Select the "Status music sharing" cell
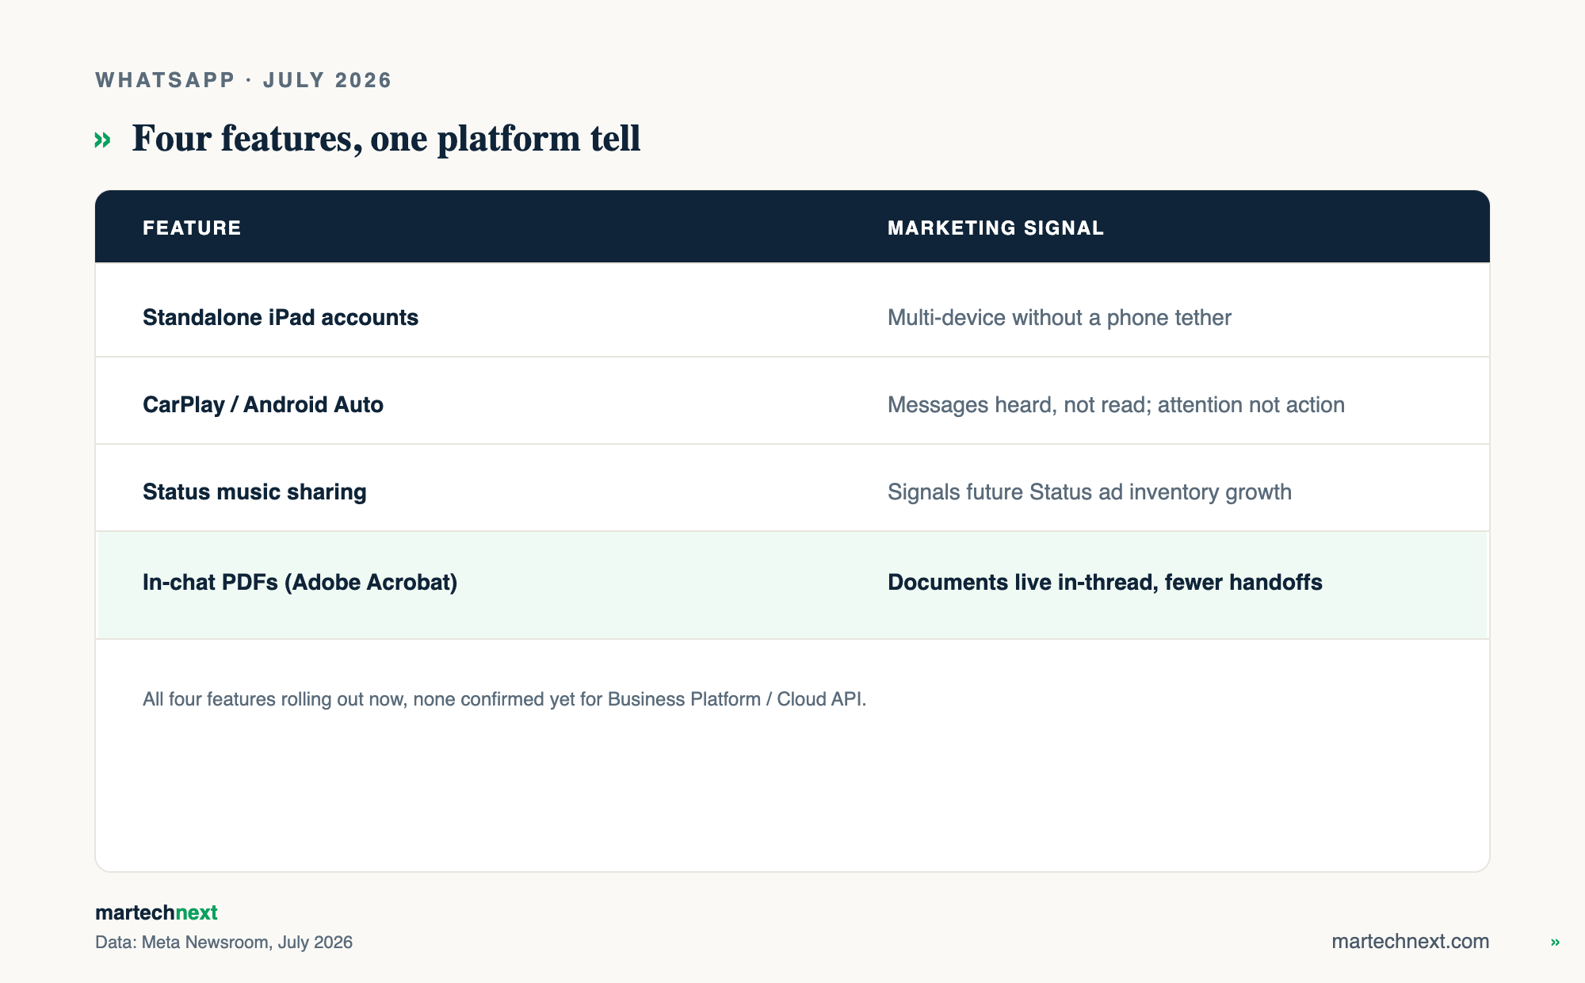The image size is (1585, 983). pos(254,491)
